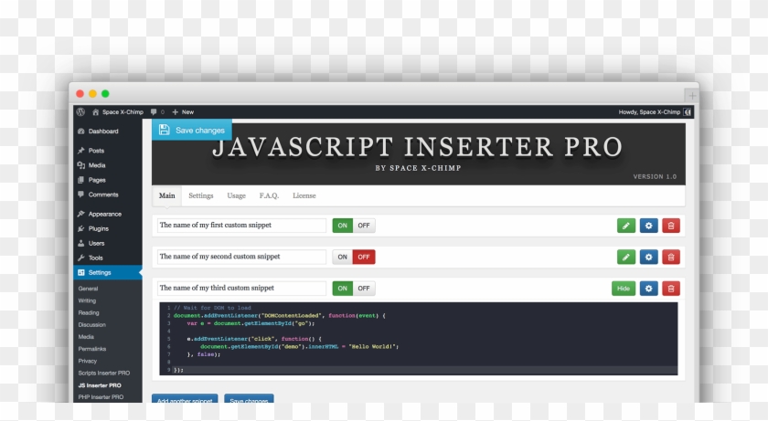This screenshot has height=421, width=768.
Task: Open JS Inserter PRO sidebar link
Action: [x=100, y=385]
